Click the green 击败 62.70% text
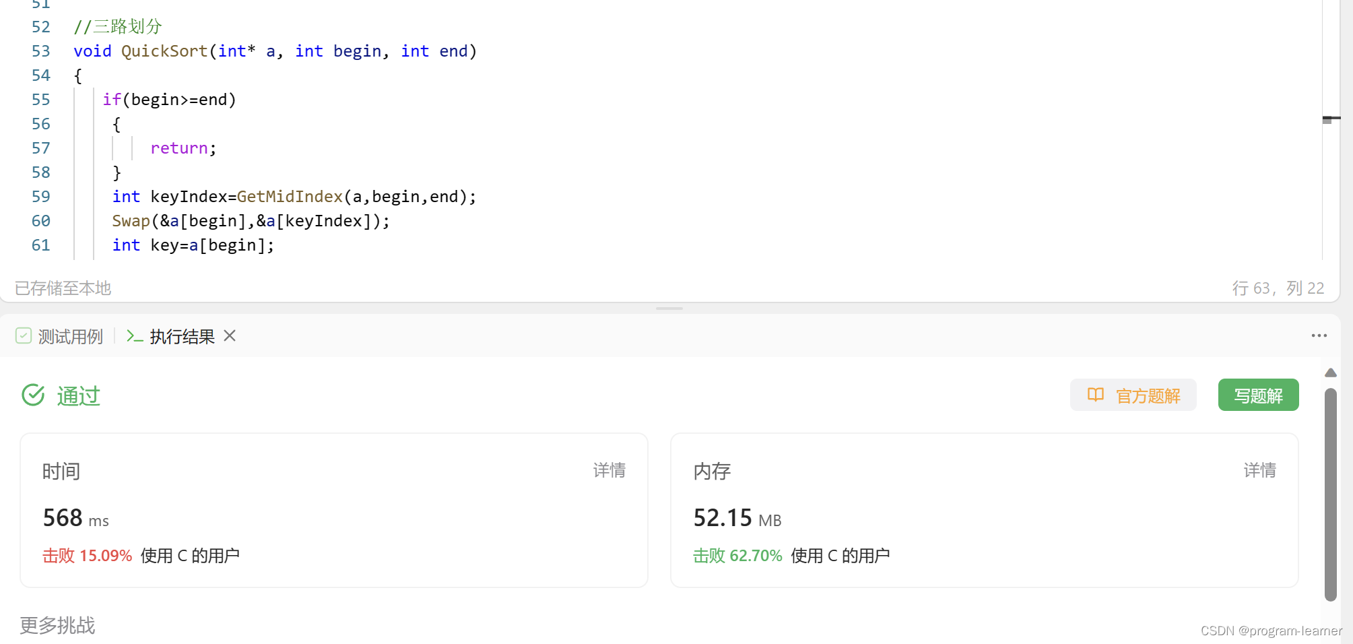This screenshot has width=1353, height=644. click(737, 556)
